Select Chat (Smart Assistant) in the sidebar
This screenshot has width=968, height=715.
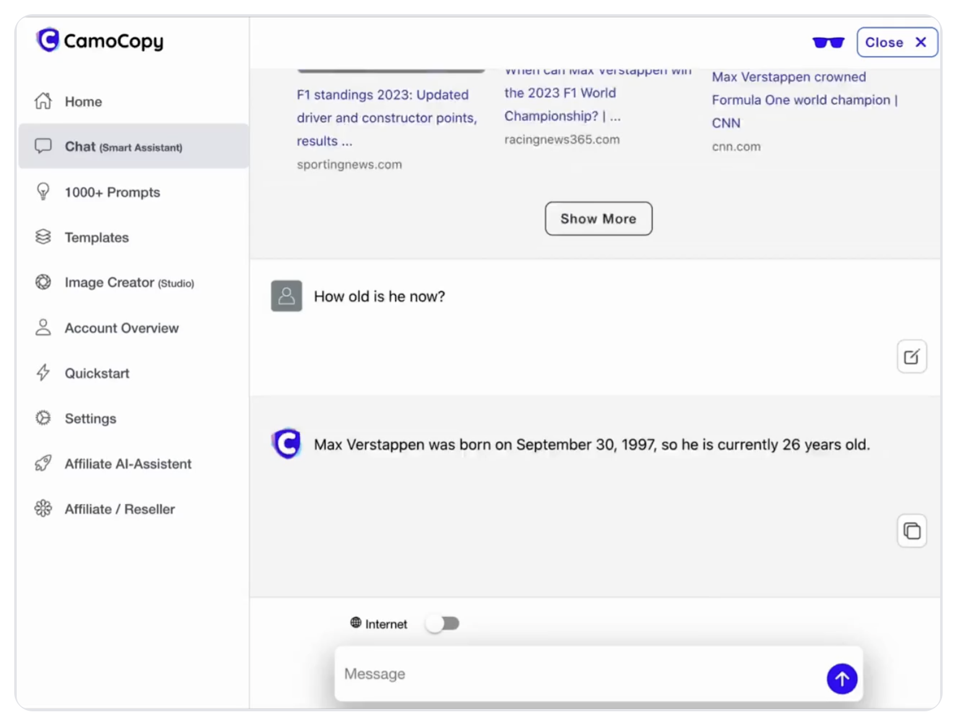click(x=123, y=147)
